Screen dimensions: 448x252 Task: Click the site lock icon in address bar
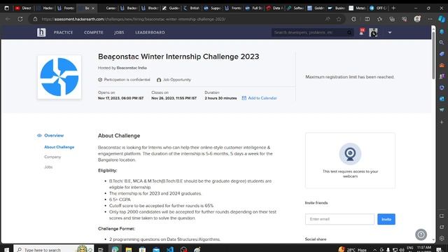tap(36, 19)
